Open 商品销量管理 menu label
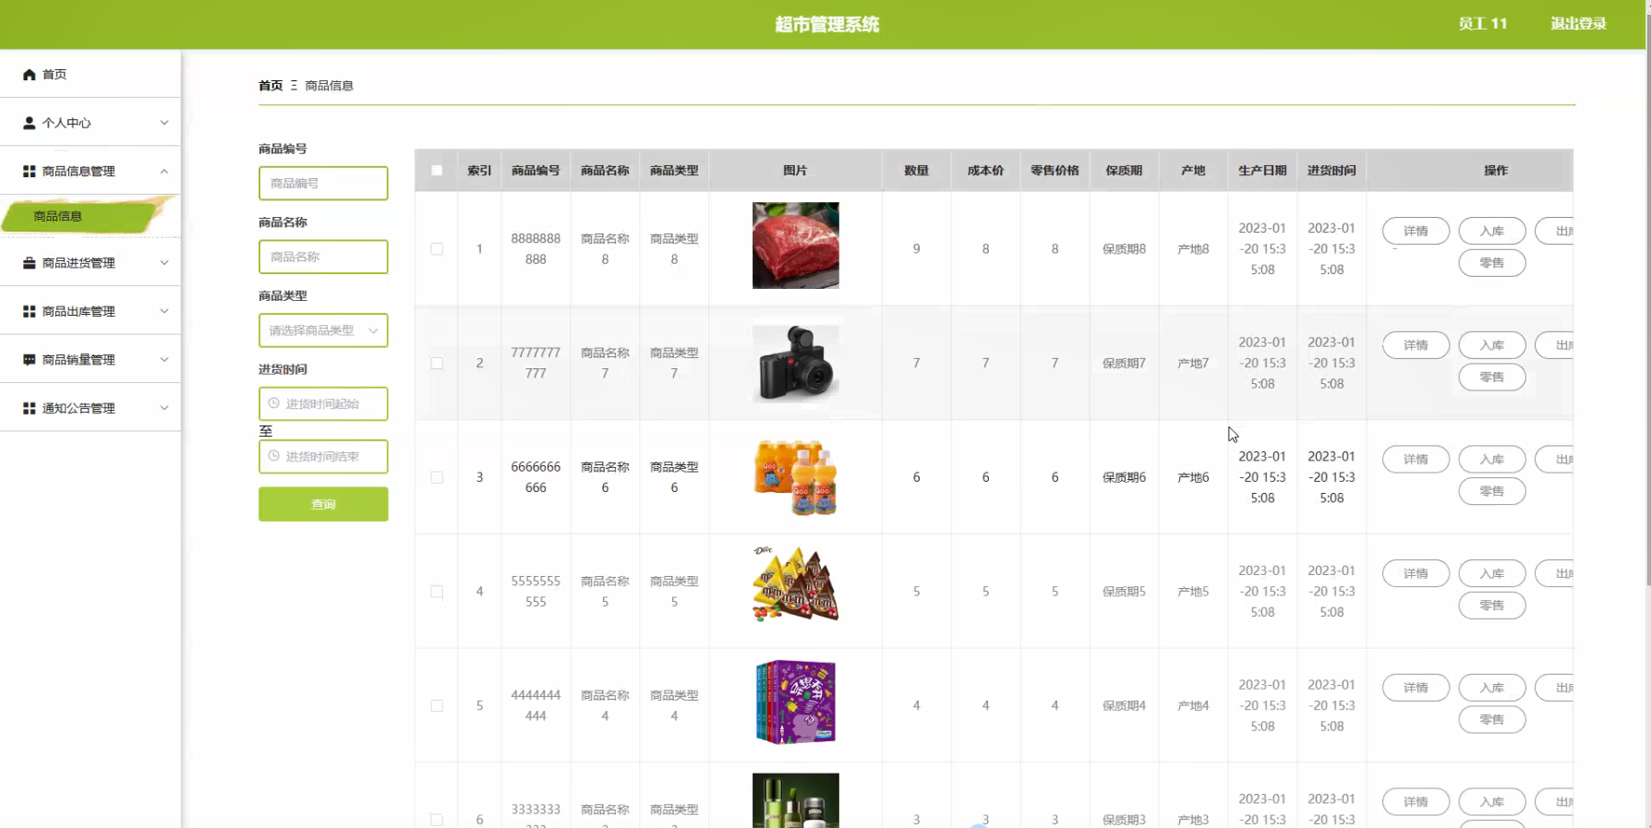 [78, 360]
